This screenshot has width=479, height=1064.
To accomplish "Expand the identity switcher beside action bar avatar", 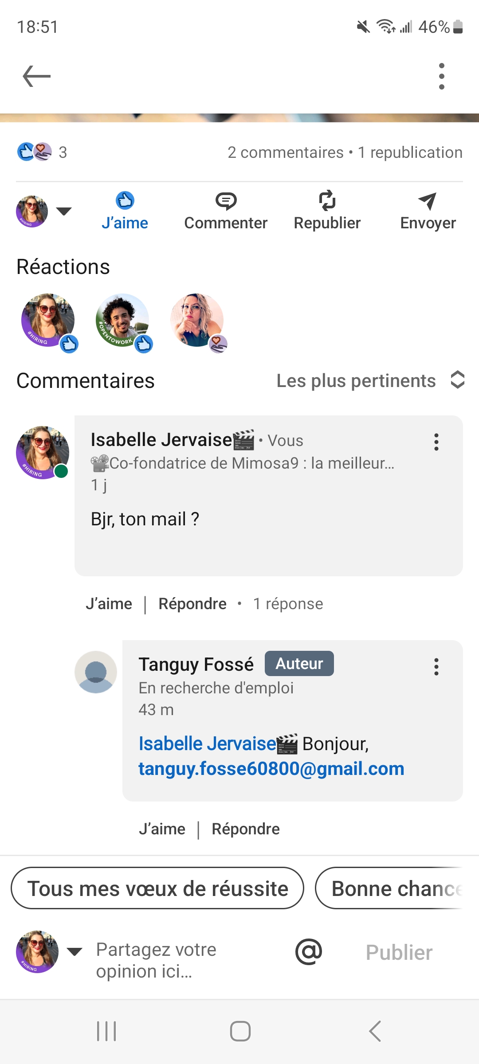I will tap(64, 211).
